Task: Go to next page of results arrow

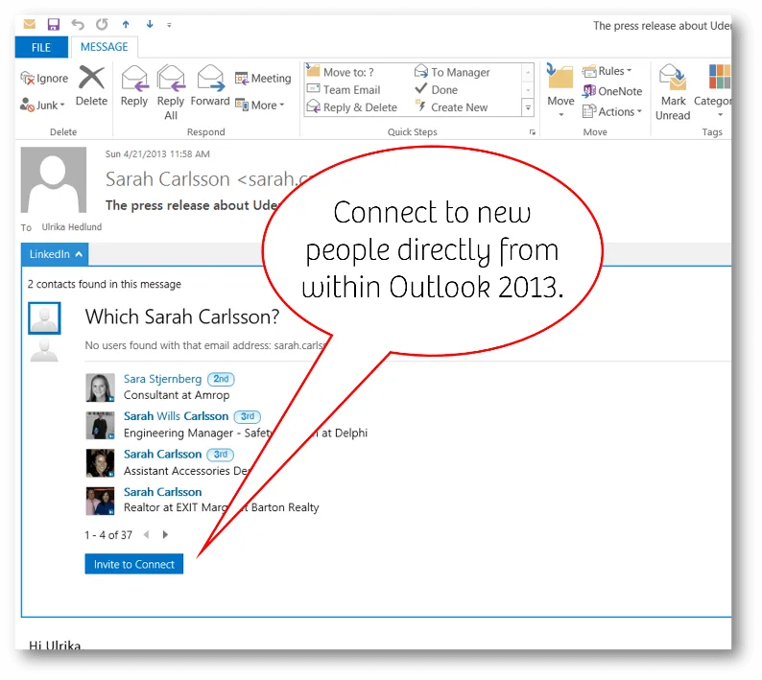Action: [165, 535]
